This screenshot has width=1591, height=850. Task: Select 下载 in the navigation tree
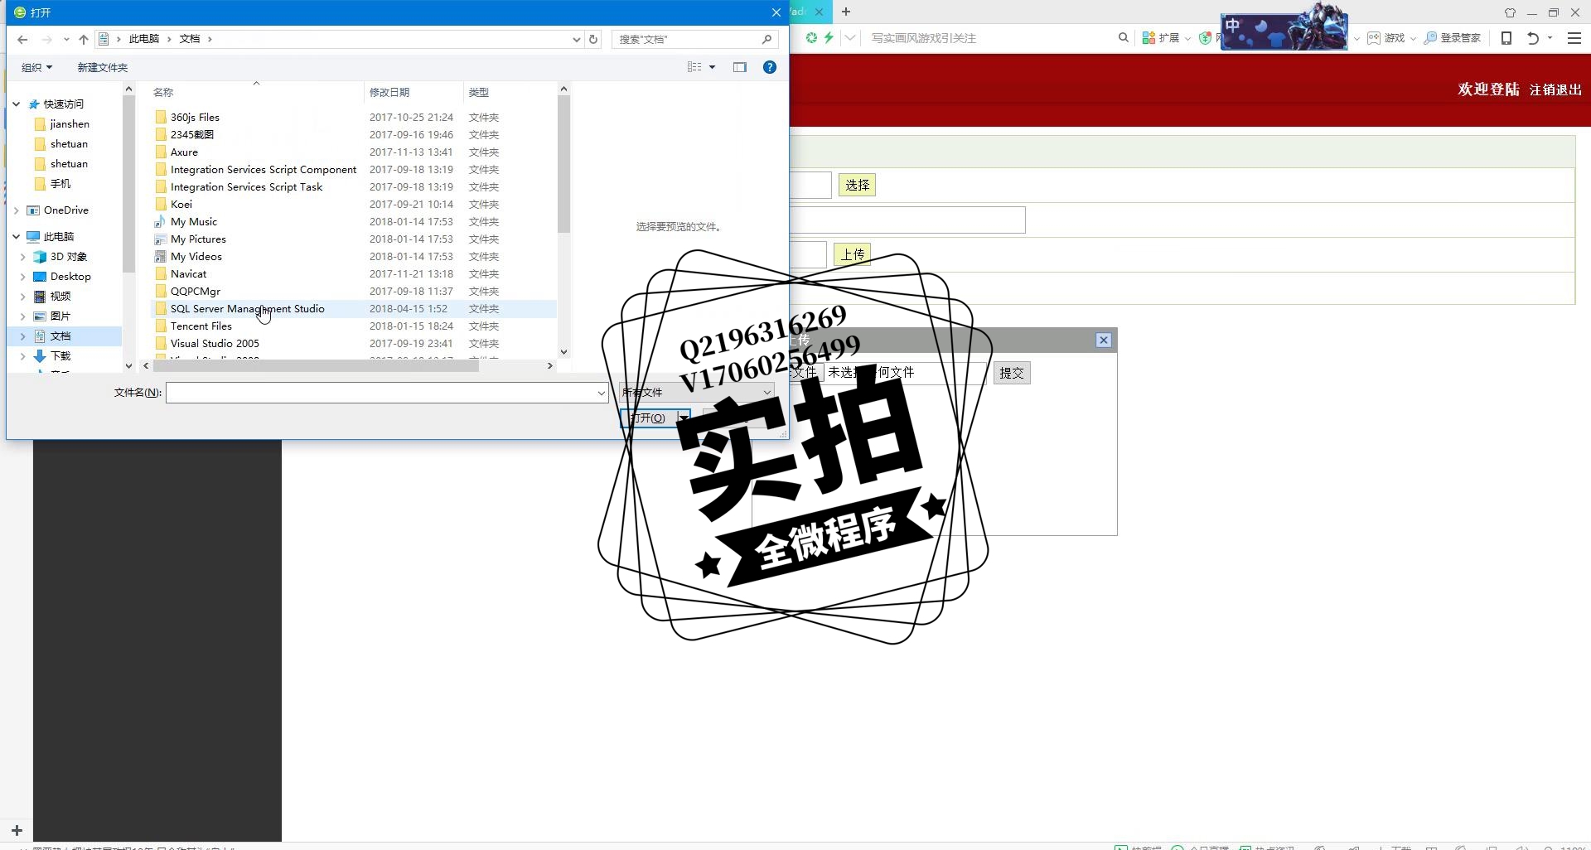pos(60,355)
